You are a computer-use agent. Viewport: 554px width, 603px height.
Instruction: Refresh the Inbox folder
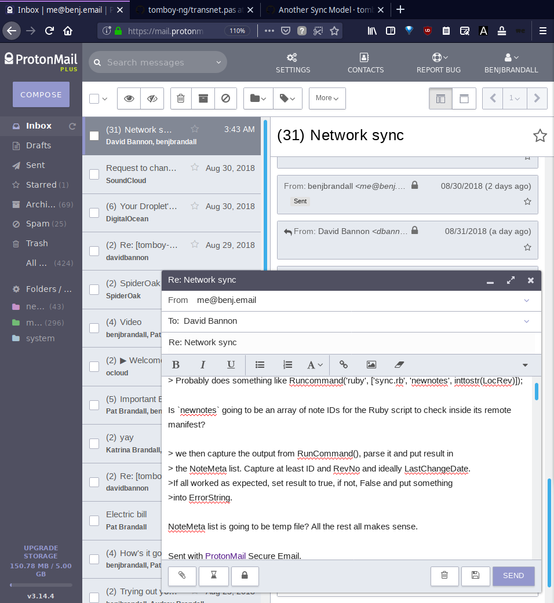coord(72,126)
